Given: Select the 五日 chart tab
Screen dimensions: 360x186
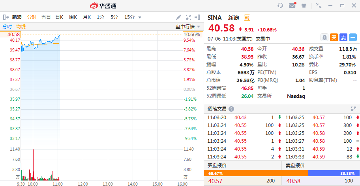Looking at the screenshot, I should (x=46, y=17).
